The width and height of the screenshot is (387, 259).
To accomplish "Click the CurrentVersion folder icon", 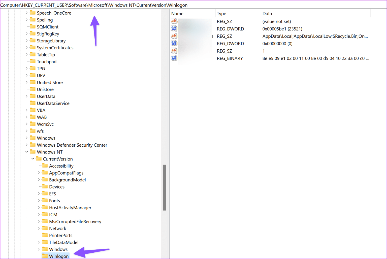I will [x=39, y=159].
